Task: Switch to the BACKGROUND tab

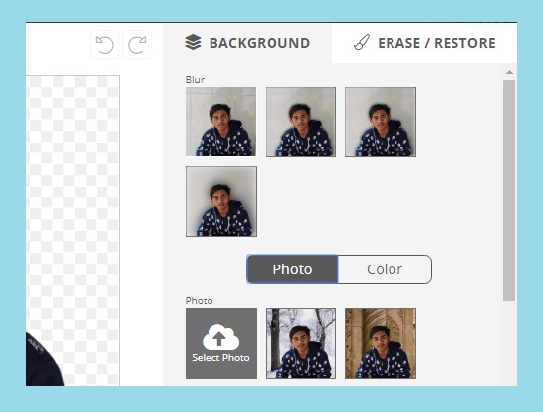Action: click(x=248, y=43)
